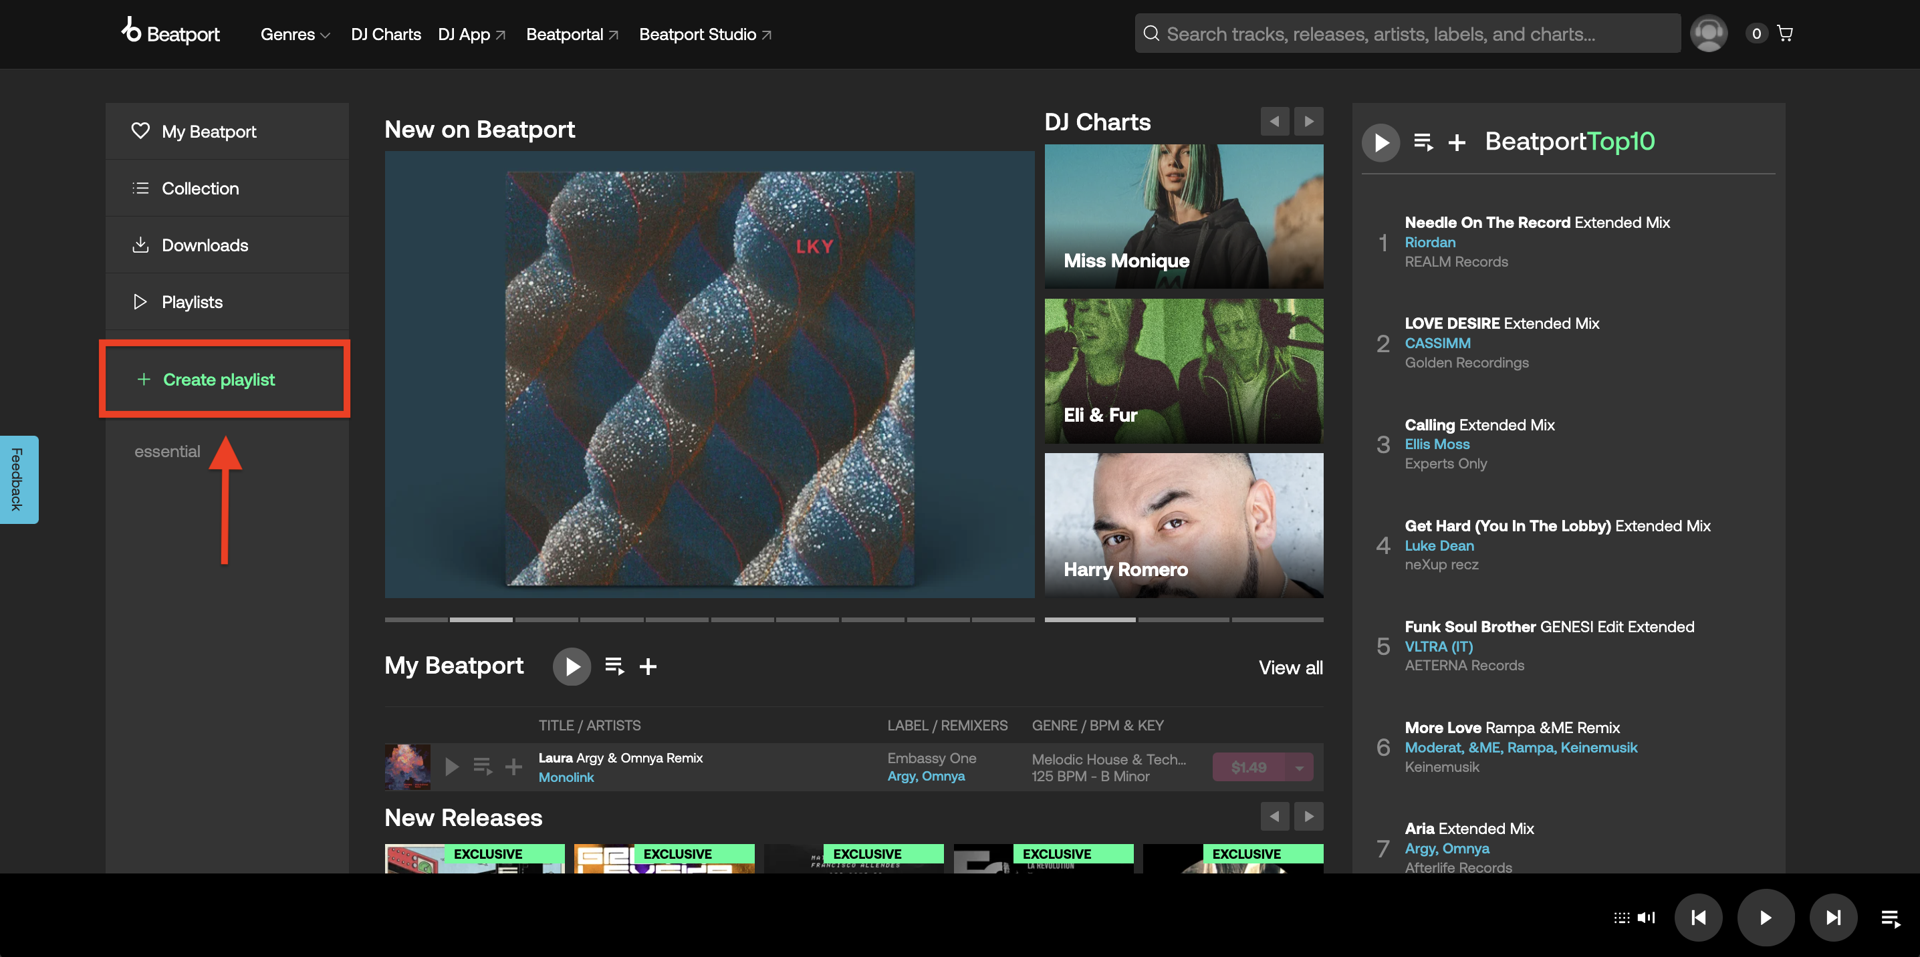Open DJ App link in navigation

tap(472, 34)
